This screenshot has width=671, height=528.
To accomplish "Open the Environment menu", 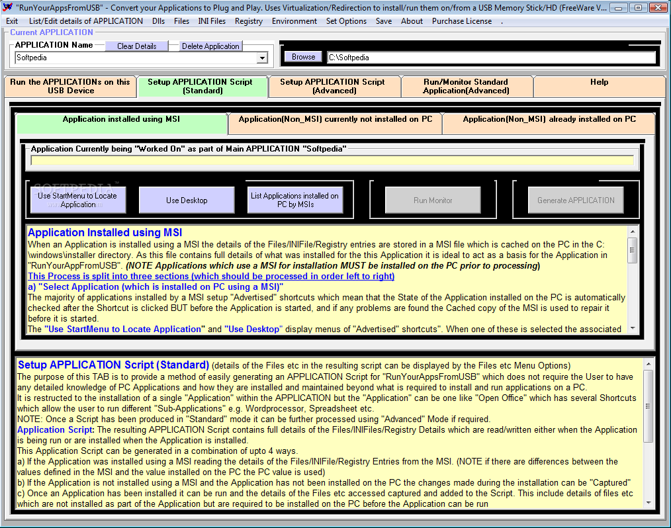I will [x=294, y=21].
